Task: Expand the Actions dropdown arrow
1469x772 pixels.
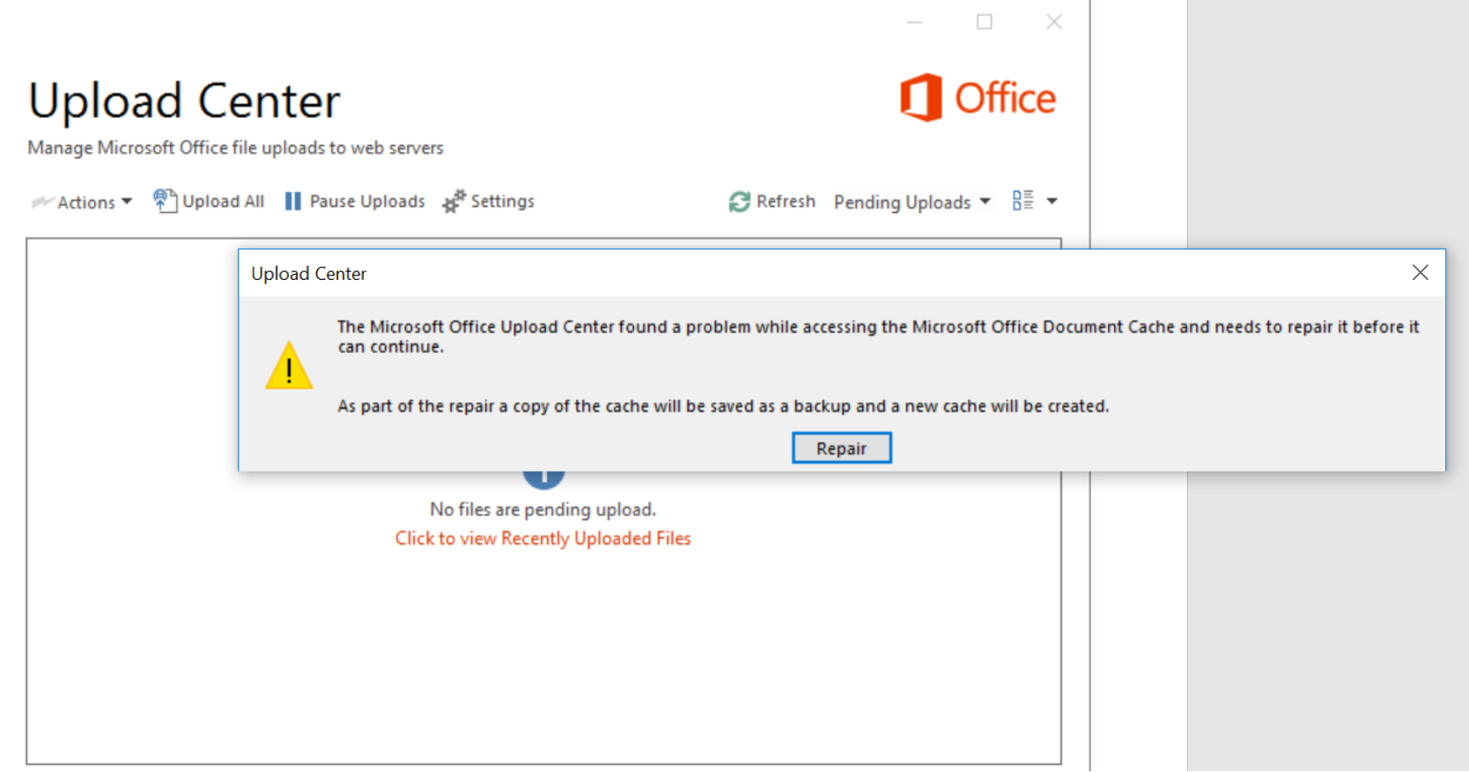Action: [127, 202]
